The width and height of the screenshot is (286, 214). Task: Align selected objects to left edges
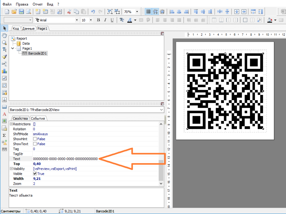coord(172,12)
